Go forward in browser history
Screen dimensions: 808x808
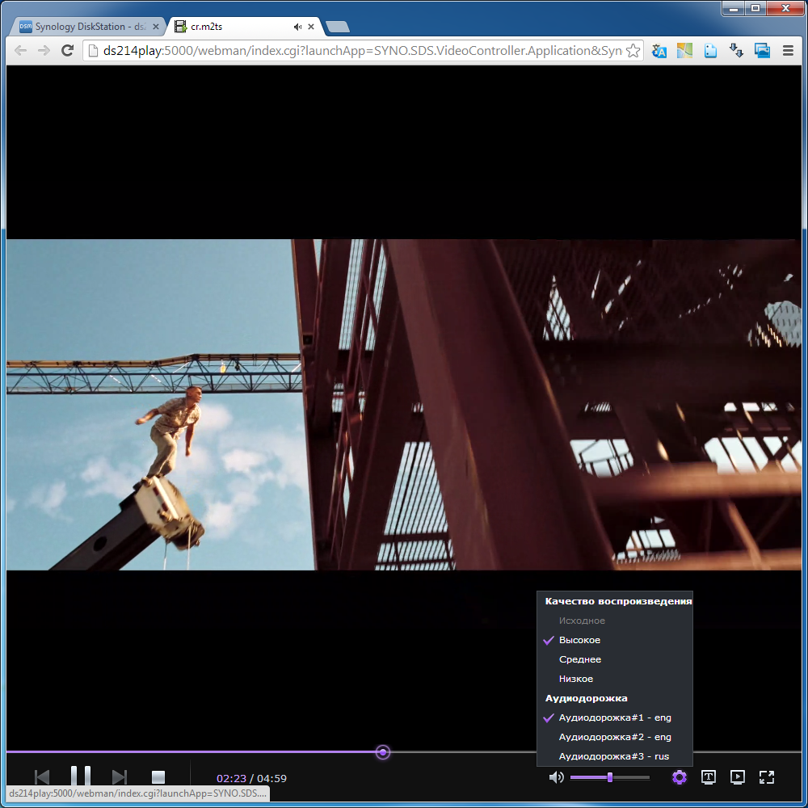coord(44,50)
